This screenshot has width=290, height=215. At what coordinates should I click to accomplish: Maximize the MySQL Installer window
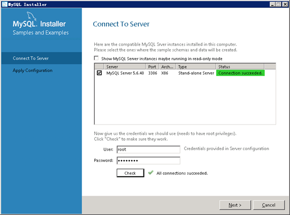click(x=278, y=4)
